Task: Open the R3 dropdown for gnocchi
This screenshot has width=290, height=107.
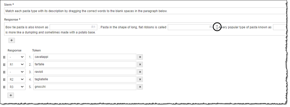Action: (x=16, y=87)
